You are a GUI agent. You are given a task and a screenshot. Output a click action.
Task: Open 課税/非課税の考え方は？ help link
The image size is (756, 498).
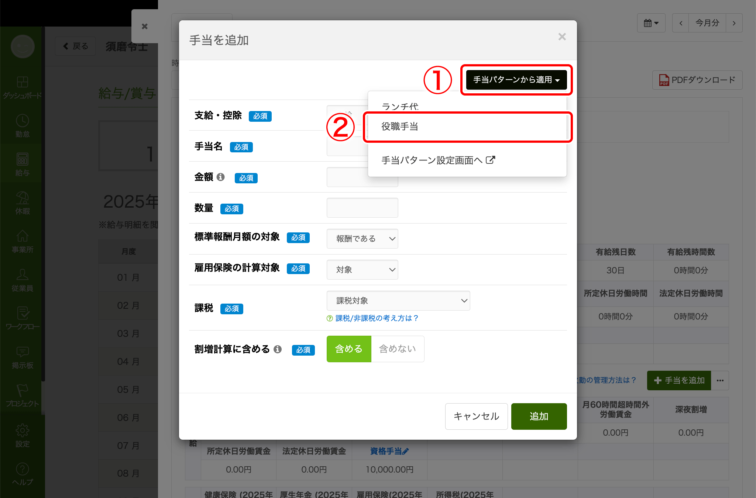point(377,318)
